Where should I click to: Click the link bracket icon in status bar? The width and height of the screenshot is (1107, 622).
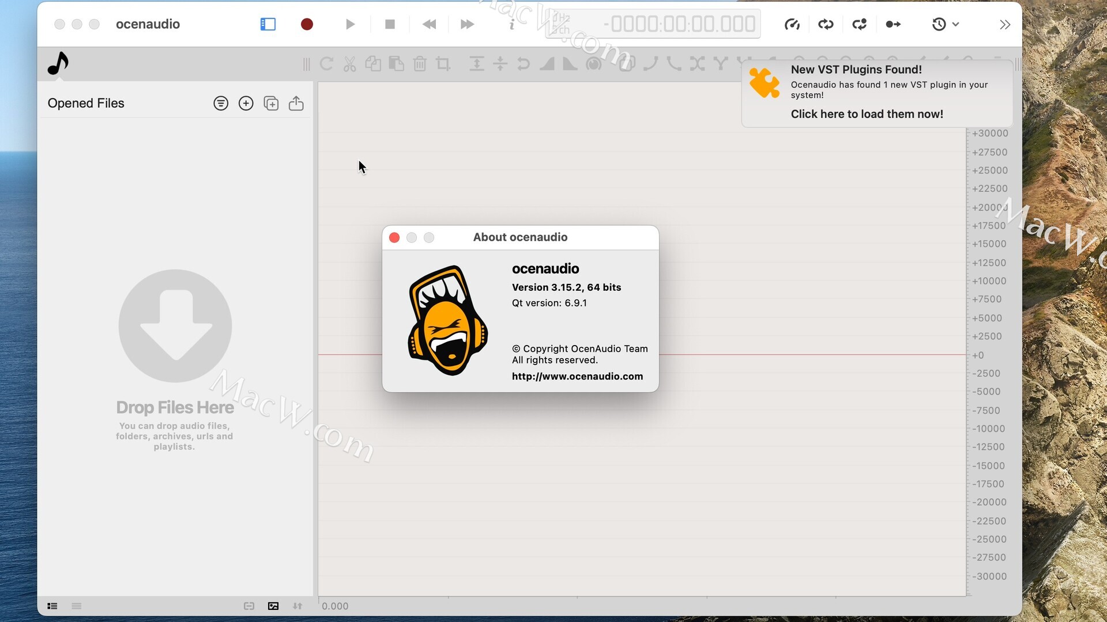coord(249,606)
